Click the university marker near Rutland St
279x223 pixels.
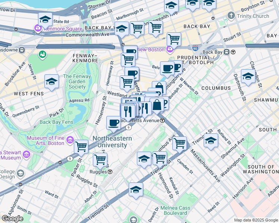tap(211, 141)
